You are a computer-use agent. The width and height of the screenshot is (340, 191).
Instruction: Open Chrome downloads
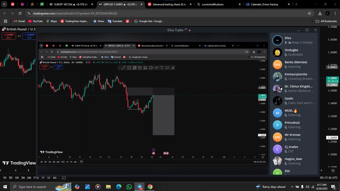tap(320, 13)
